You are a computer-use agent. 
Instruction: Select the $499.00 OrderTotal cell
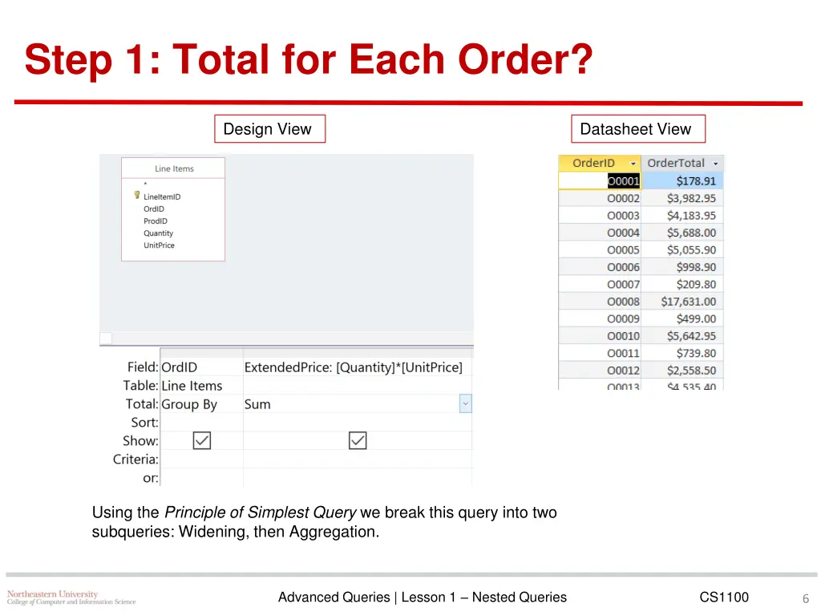tap(683, 319)
